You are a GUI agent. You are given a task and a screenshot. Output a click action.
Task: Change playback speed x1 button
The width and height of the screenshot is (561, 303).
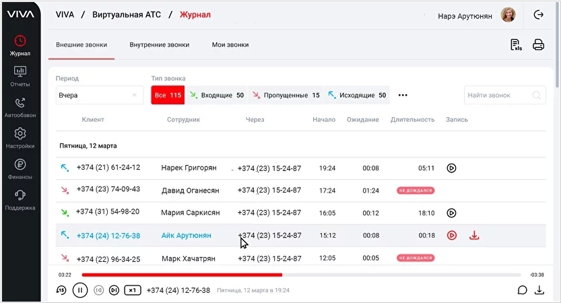click(133, 290)
